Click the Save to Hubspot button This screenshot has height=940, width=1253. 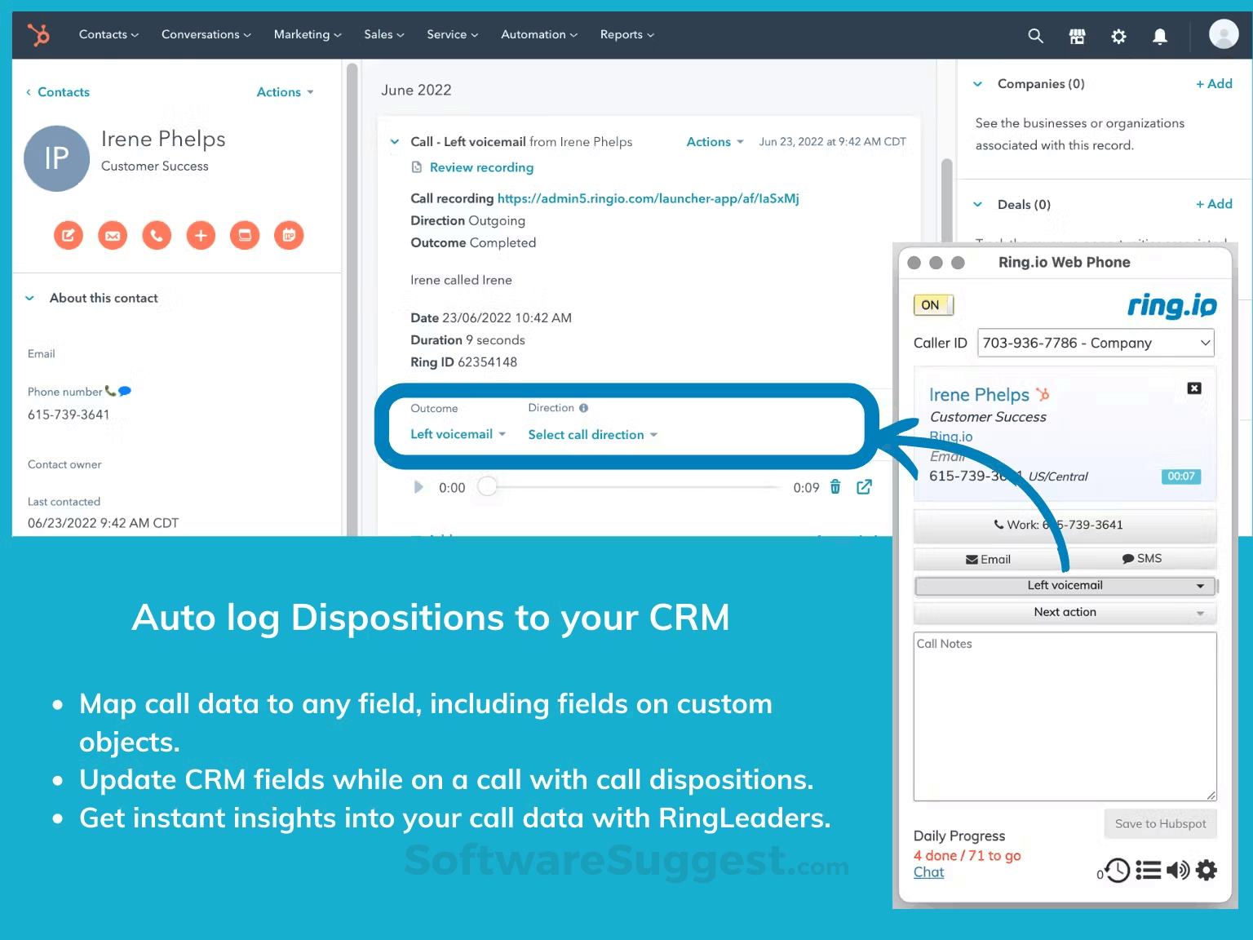pos(1160,824)
